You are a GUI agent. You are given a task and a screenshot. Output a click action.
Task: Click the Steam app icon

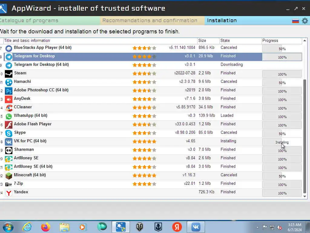[x=9, y=74]
